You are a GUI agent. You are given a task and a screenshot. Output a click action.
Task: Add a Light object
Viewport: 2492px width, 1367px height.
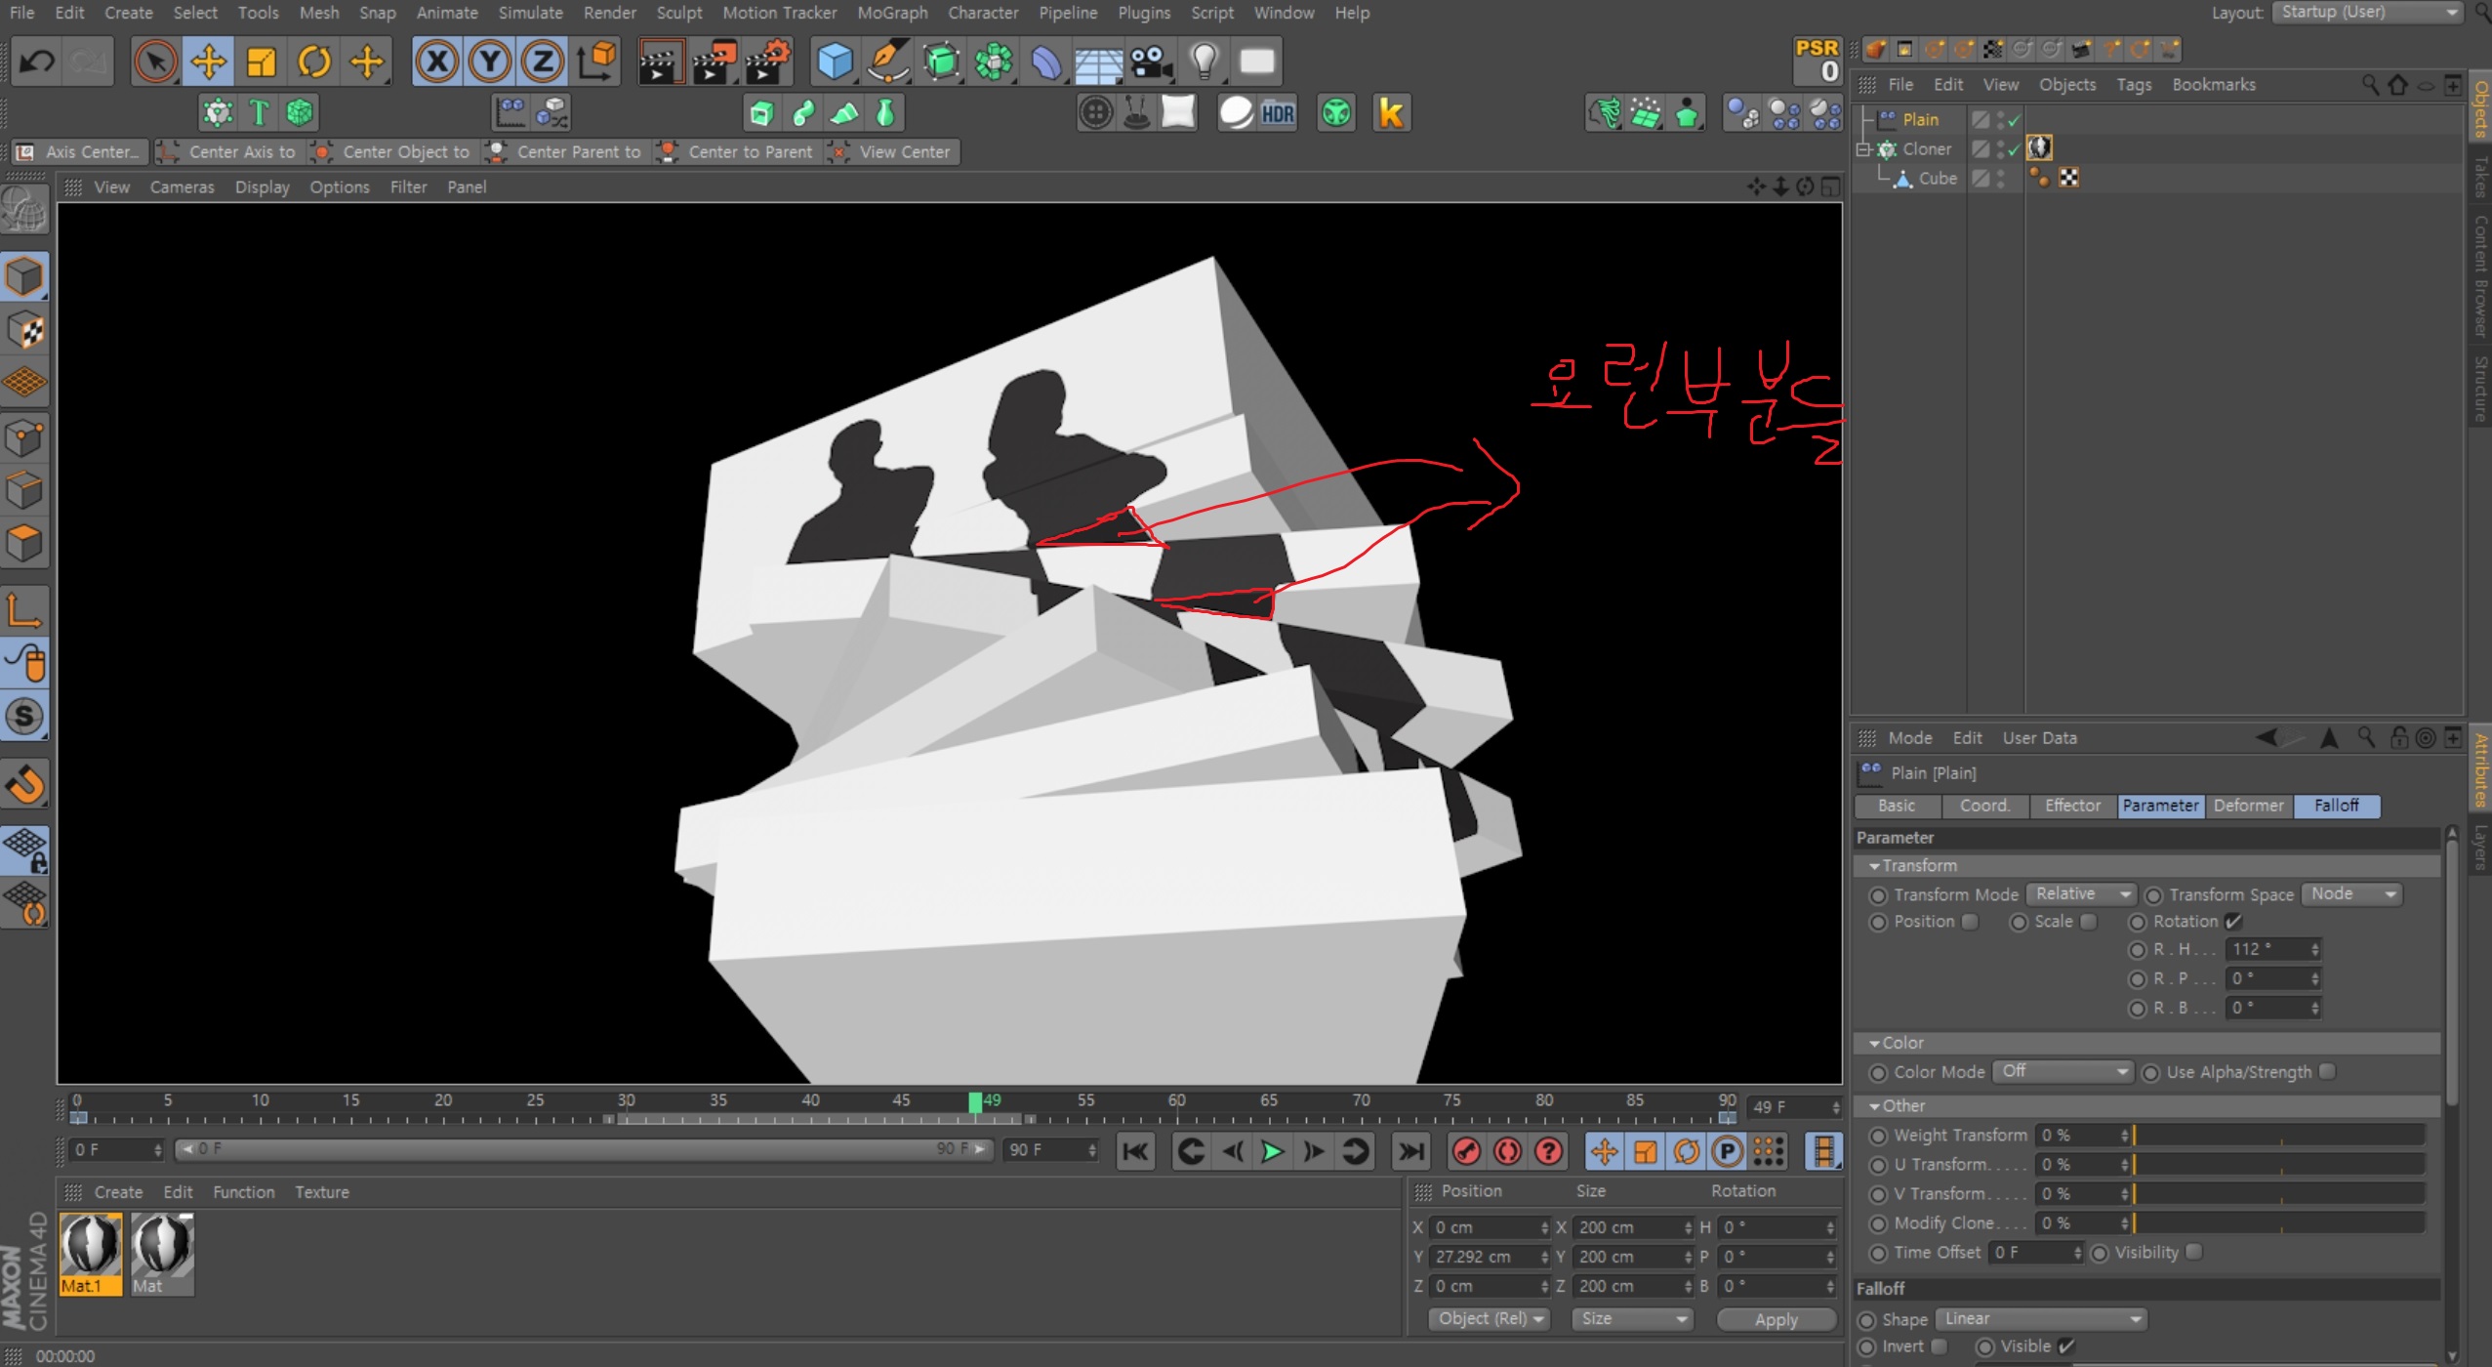click(1205, 62)
